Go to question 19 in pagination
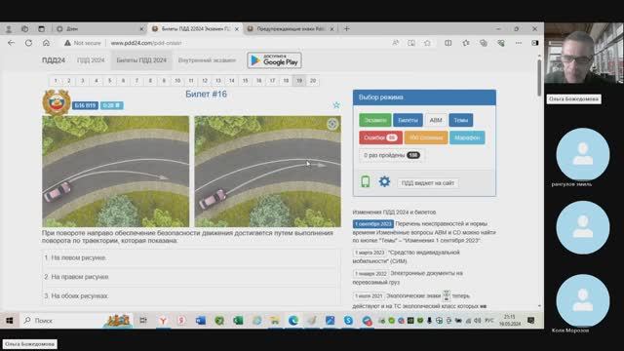 click(x=299, y=81)
